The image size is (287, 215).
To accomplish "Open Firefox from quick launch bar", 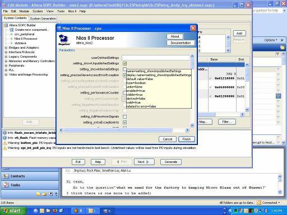I will click(55, 211).
